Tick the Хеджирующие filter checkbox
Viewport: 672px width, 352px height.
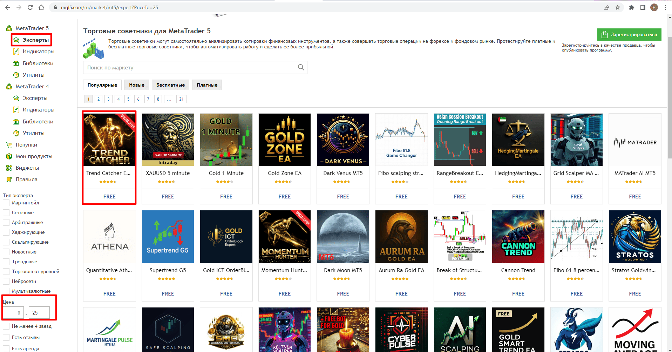(6, 232)
